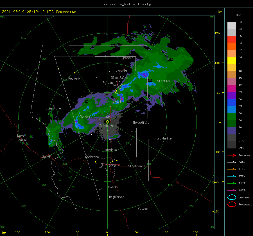Click the Lake Louise label

[x=22, y=138]
